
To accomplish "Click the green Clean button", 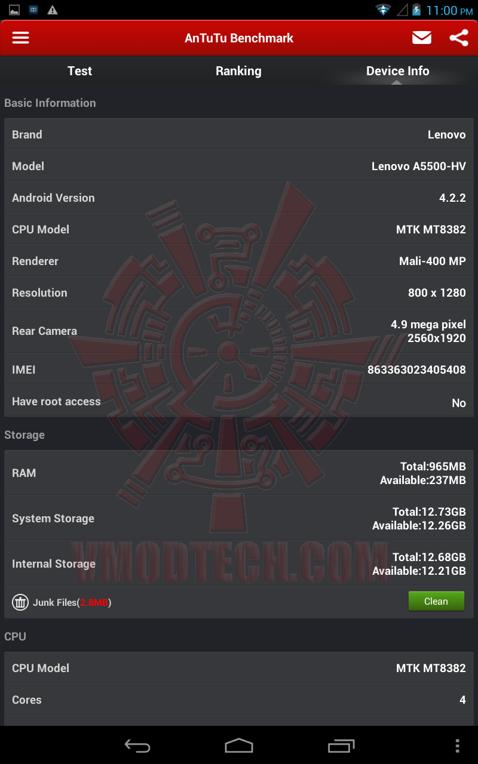I will coord(436,602).
